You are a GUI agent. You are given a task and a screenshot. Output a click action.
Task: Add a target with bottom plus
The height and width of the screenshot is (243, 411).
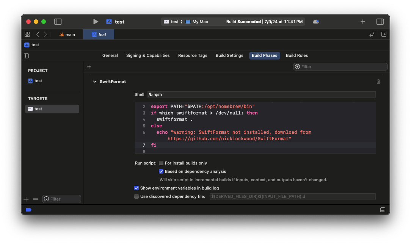pos(26,199)
